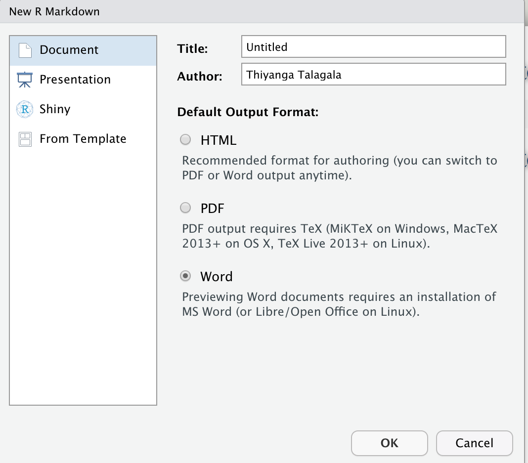Click the Document page icon
528x463 pixels.
click(25, 50)
